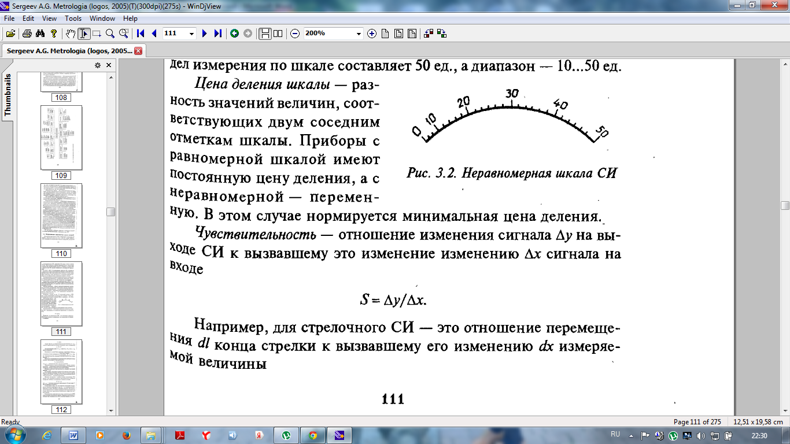Open the Windows Start menu
The height and width of the screenshot is (444, 790).
pos(15,435)
